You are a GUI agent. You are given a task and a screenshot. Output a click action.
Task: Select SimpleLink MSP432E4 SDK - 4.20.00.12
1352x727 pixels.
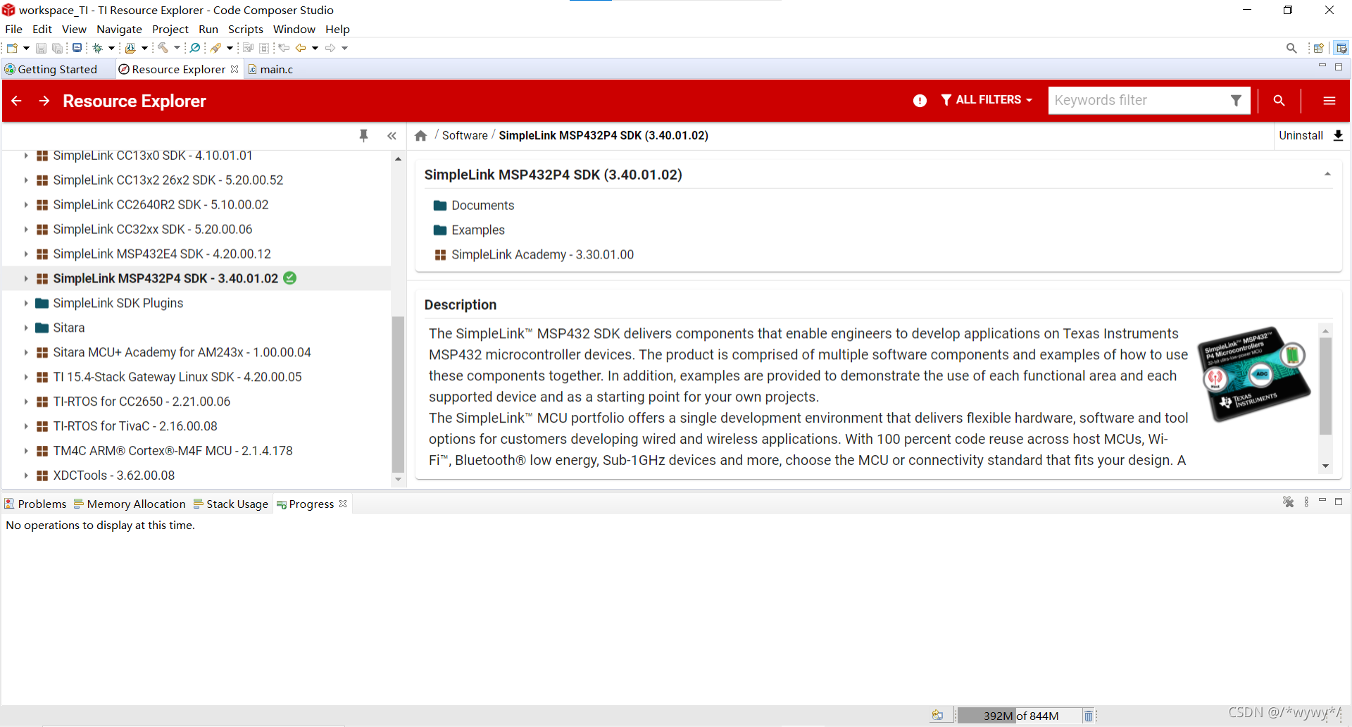pos(162,254)
